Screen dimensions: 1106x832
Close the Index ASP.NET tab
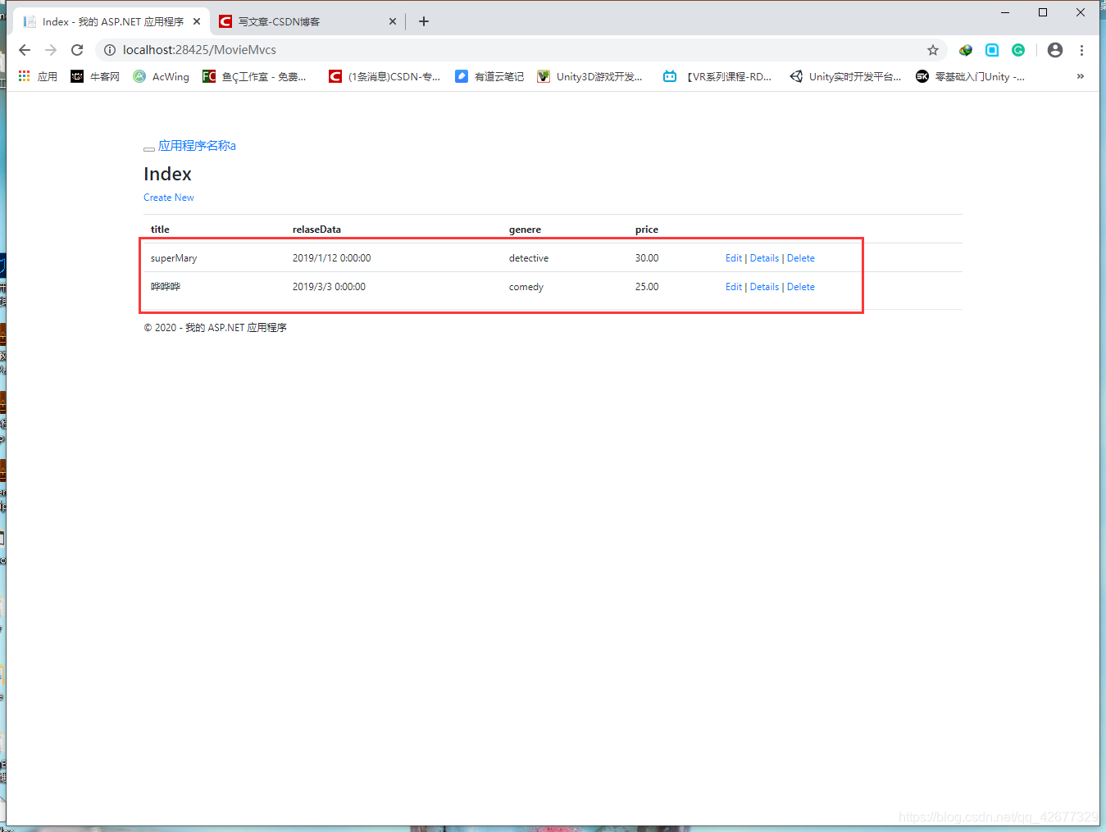[x=197, y=21]
